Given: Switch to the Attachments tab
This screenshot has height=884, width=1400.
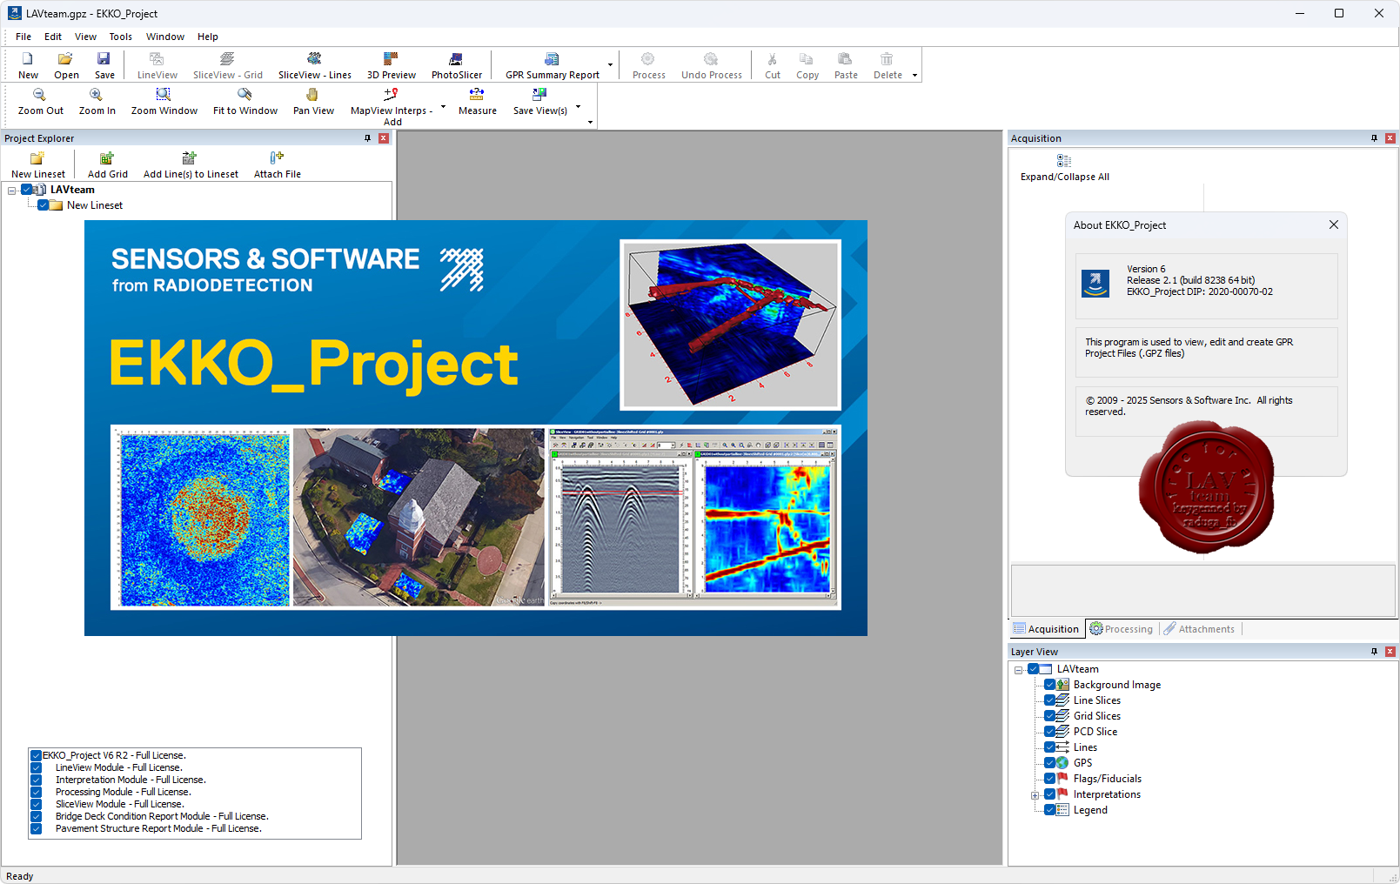Looking at the screenshot, I should 1198,629.
